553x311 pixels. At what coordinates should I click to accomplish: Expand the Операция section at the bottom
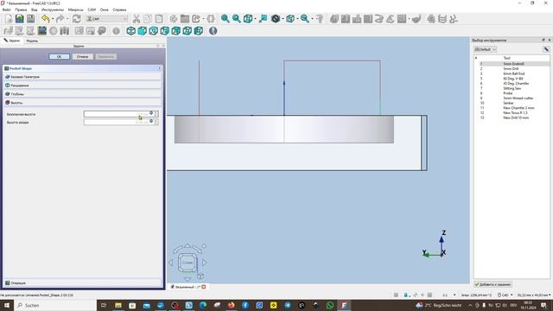pyautogui.click(x=83, y=282)
